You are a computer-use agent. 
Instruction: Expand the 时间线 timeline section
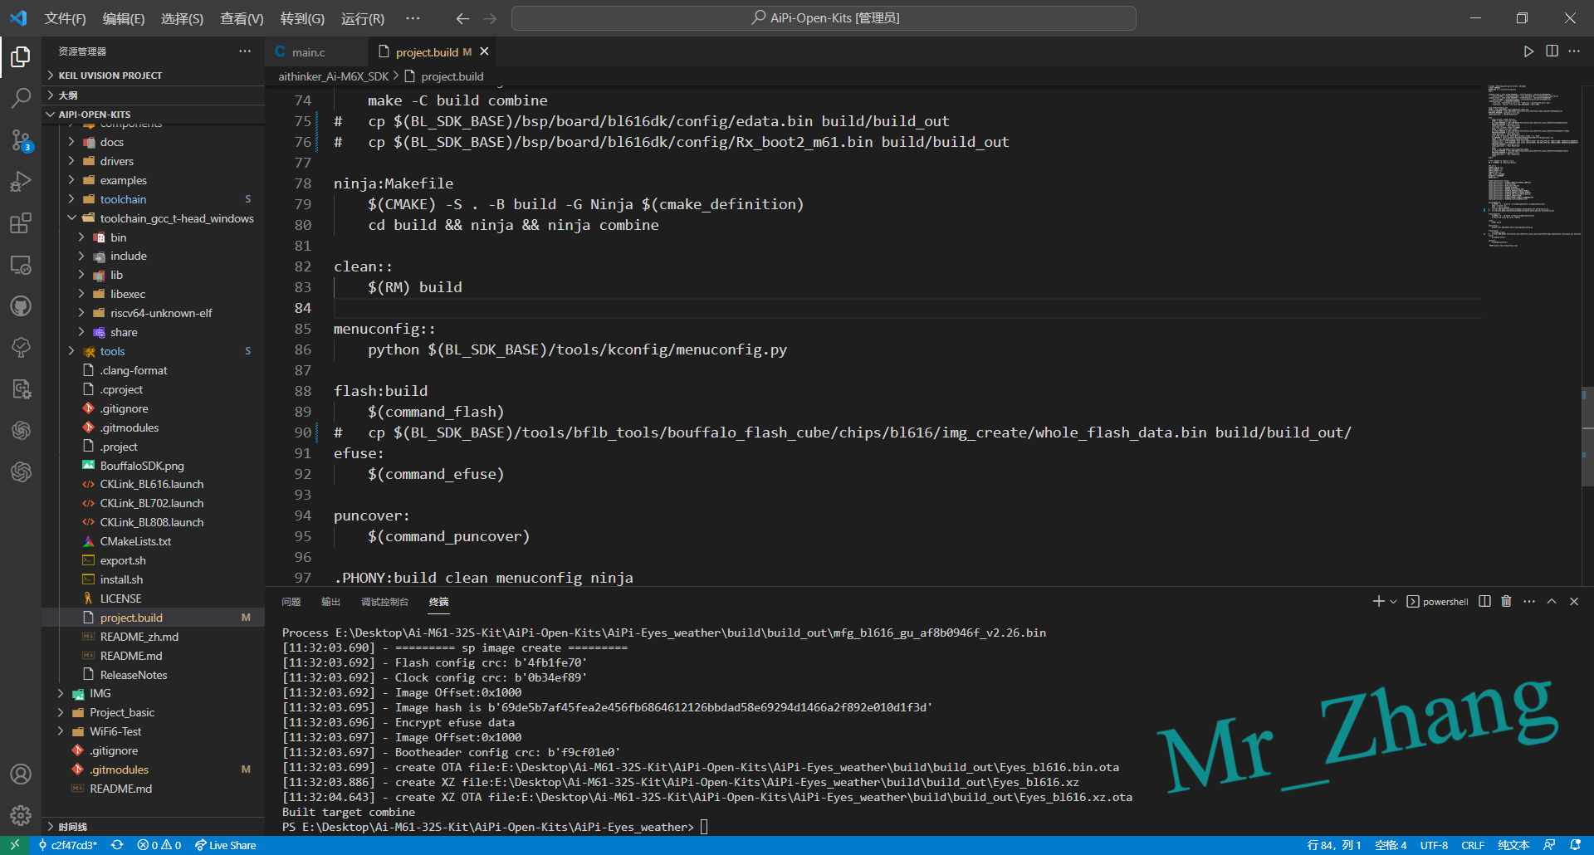(154, 827)
